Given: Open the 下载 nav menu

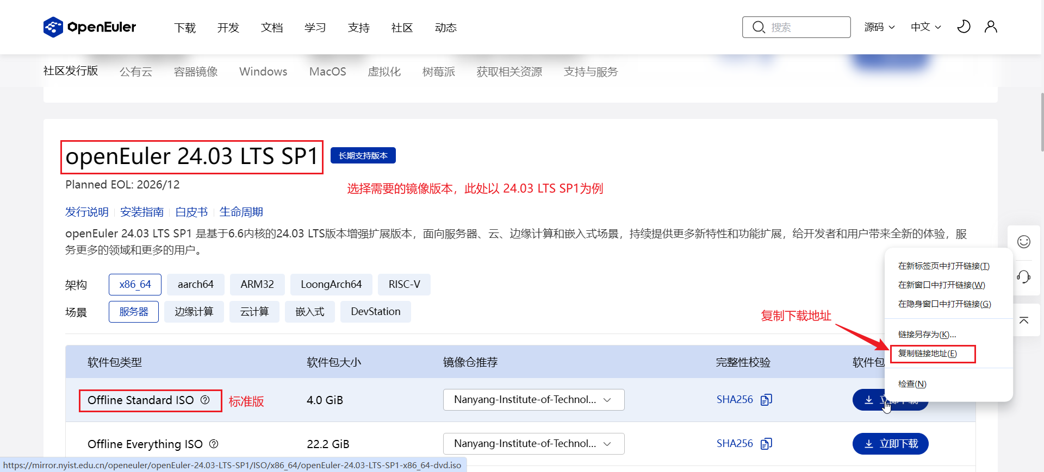Looking at the screenshot, I should click(185, 28).
